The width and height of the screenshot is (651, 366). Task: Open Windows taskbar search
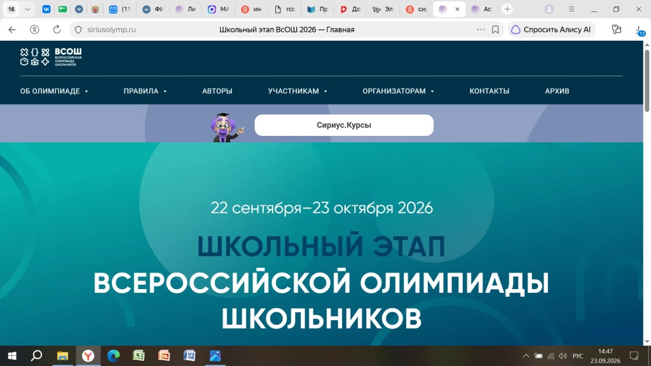point(36,356)
